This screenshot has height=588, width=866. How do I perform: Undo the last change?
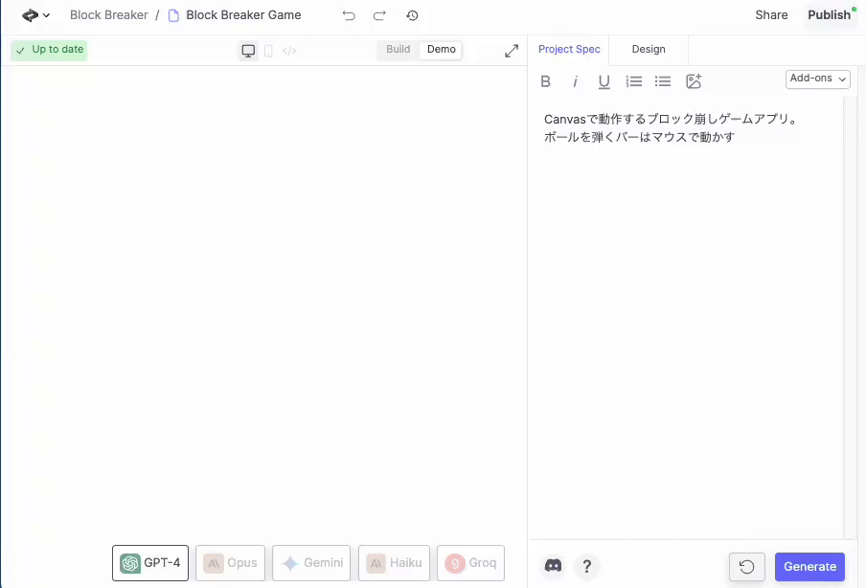tap(349, 15)
